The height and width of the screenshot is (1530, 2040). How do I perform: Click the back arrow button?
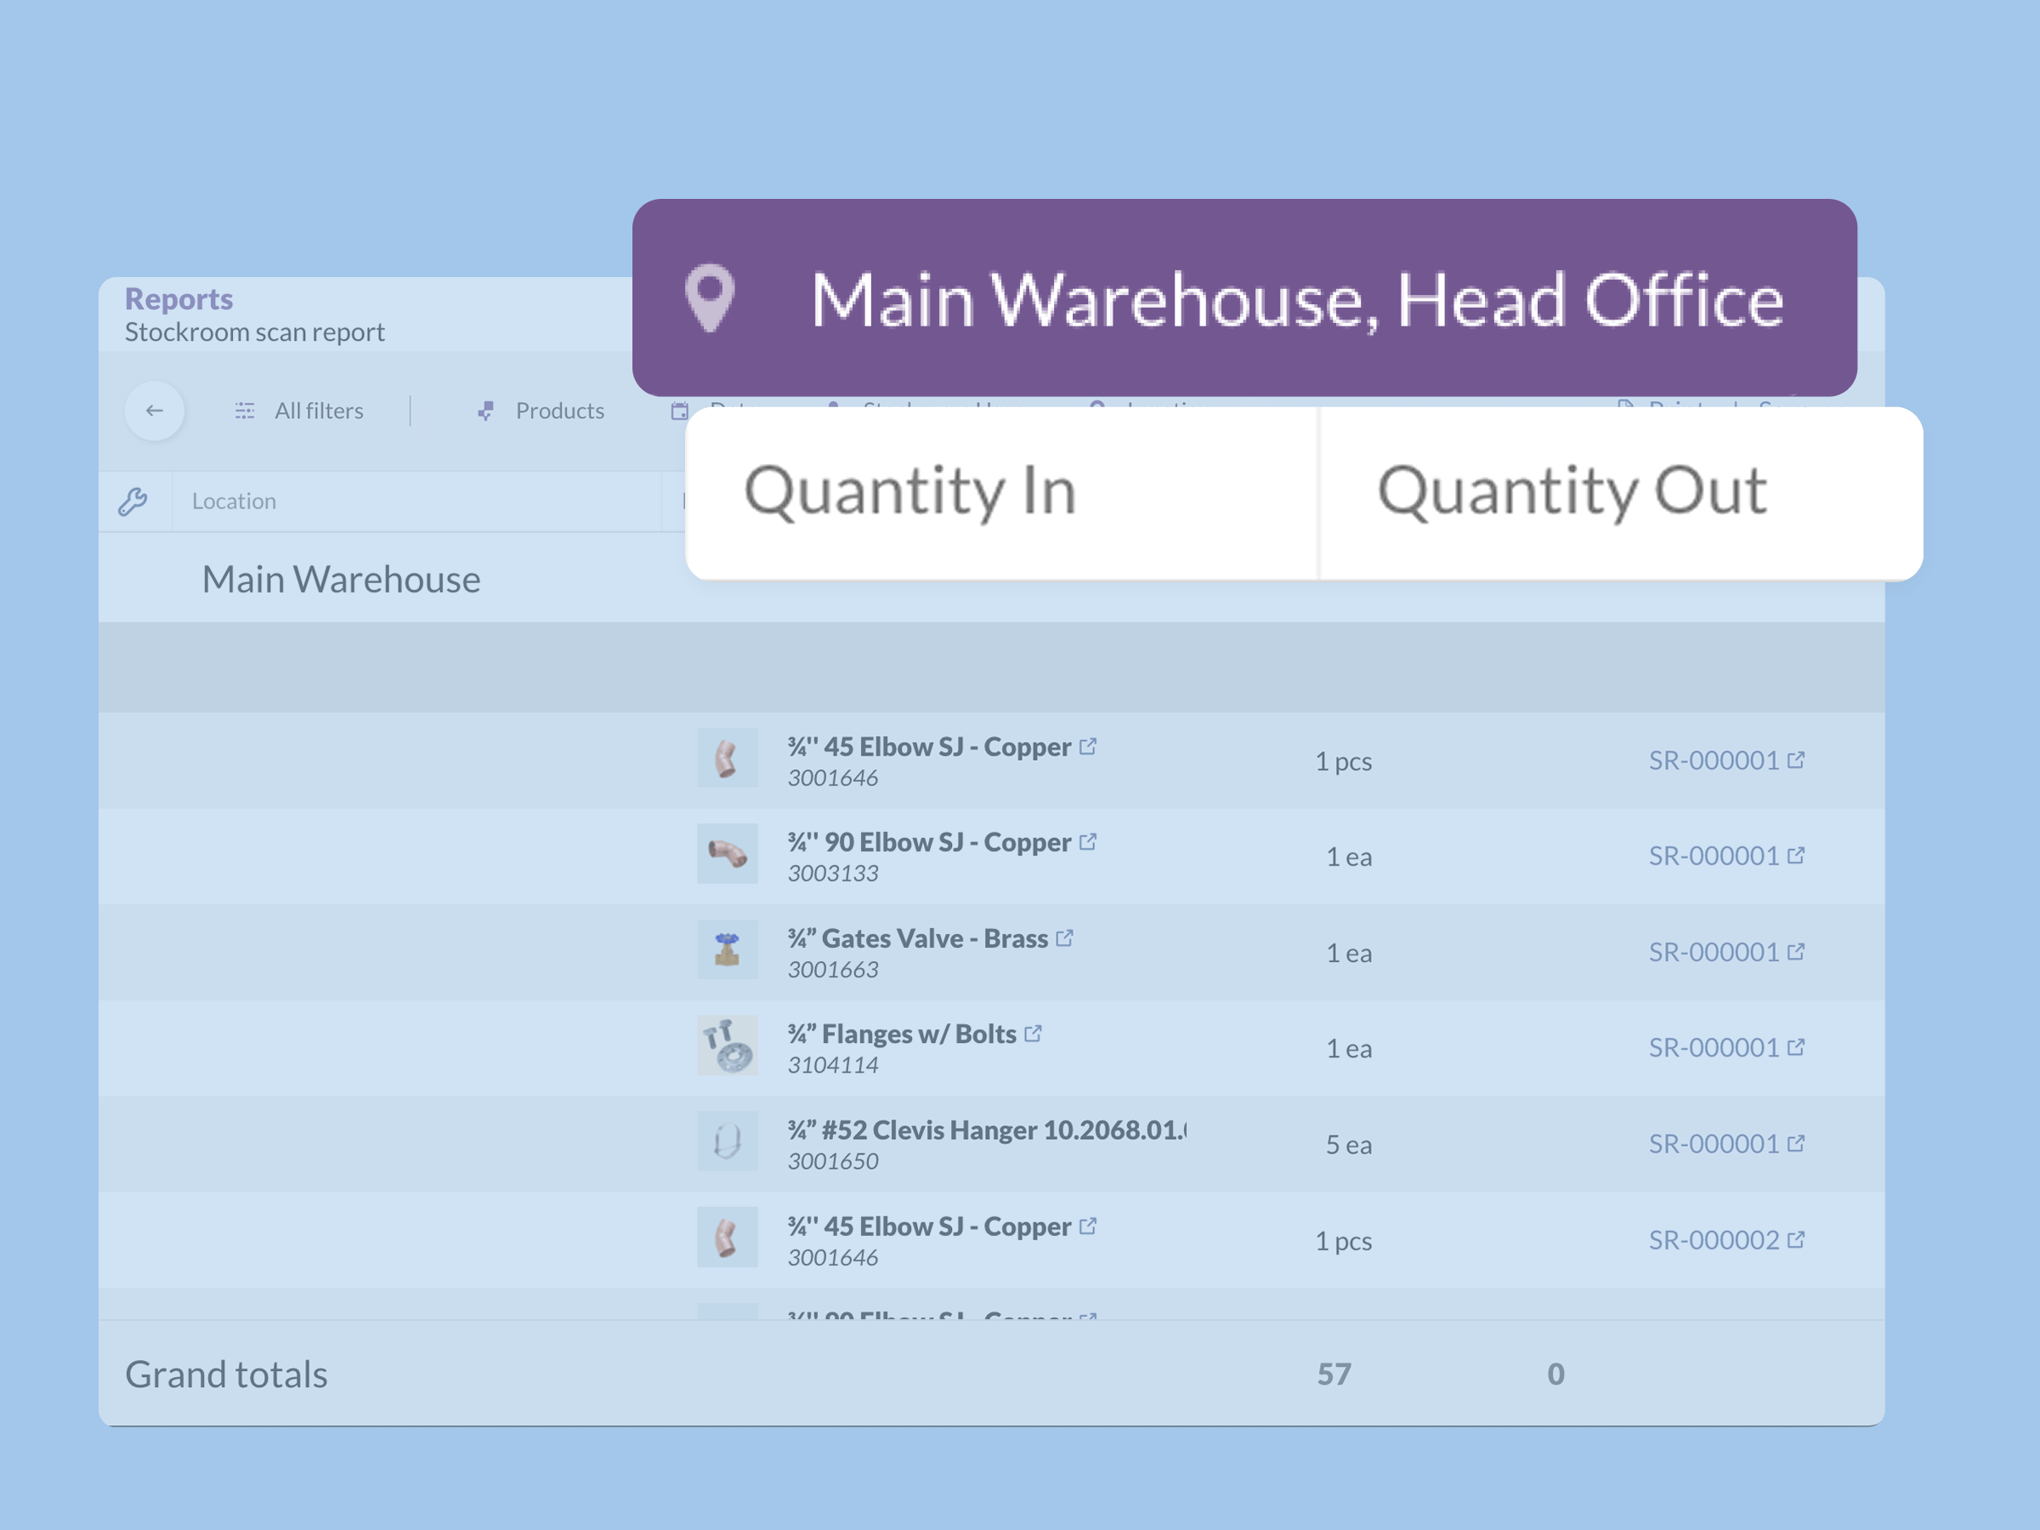coord(154,411)
